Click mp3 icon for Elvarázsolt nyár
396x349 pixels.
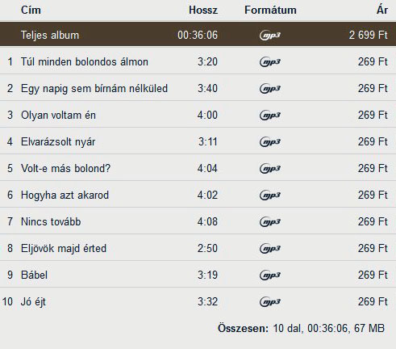click(x=270, y=142)
